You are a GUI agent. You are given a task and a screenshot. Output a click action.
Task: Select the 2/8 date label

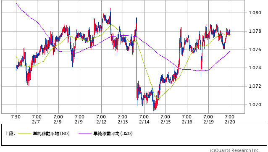pyautogui.click(x=57, y=122)
